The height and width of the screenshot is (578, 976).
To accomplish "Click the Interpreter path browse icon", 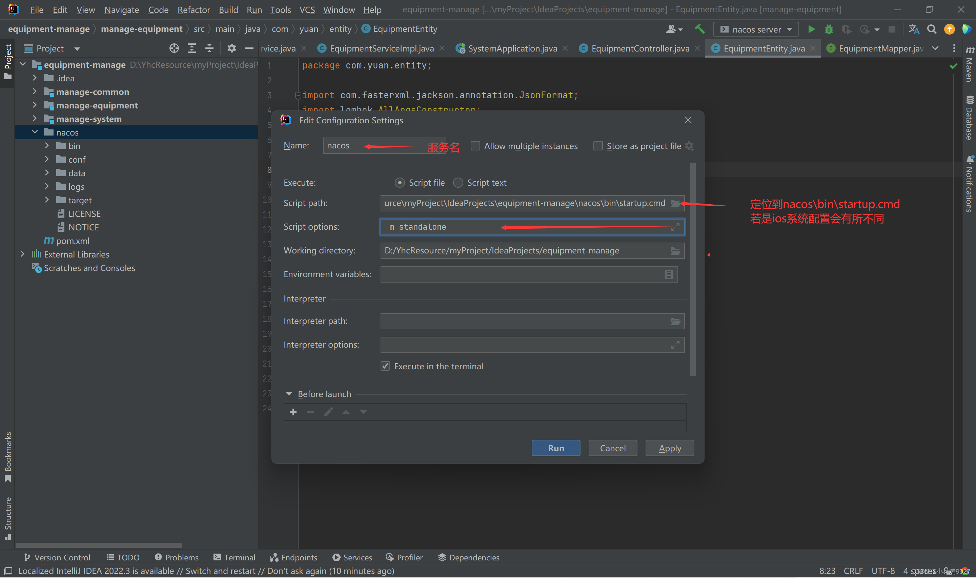I will tap(675, 321).
